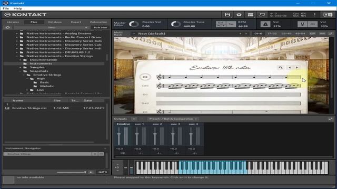337x189 pixels.
Task: Select rack page 01-16
Action: tap(259, 34)
